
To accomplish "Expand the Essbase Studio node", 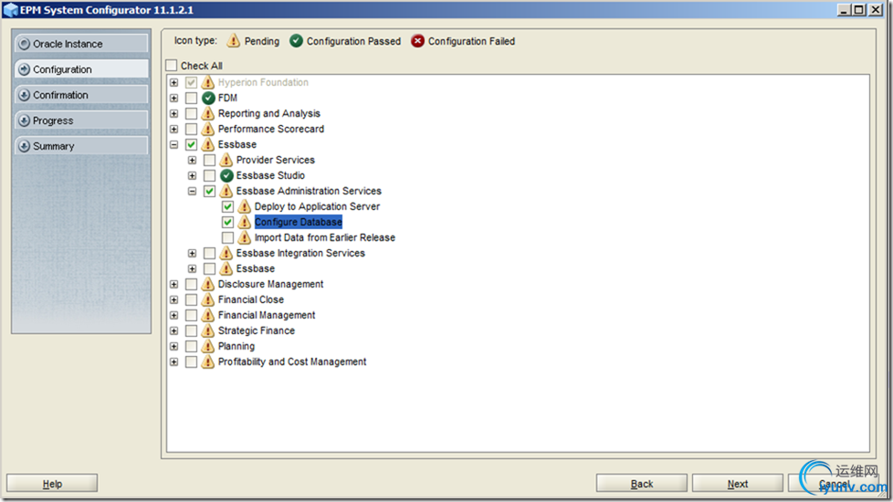I will point(193,175).
